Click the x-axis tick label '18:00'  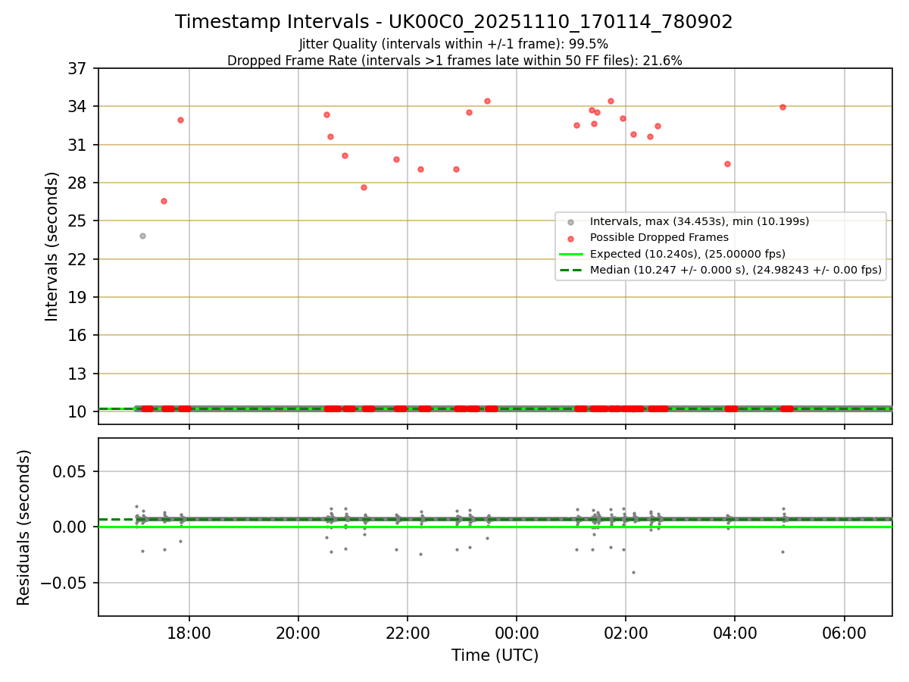pos(189,634)
